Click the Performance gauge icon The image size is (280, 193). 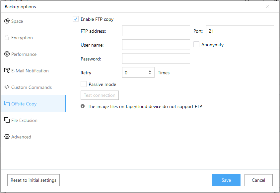pyautogui.click(x=7, y=54)
